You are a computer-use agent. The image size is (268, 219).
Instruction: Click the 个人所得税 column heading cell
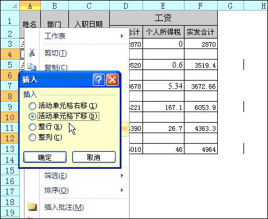pos(163,32)
